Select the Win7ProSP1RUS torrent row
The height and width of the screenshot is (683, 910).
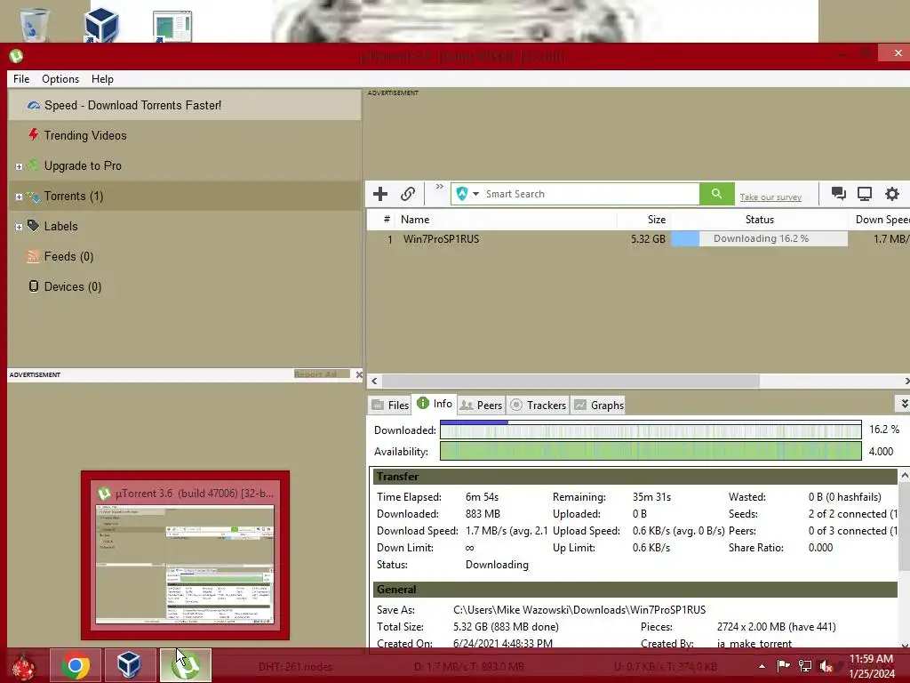tap(638, 238)
